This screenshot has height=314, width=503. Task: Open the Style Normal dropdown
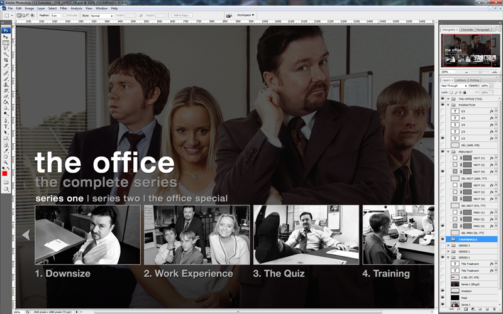(102, 15)
